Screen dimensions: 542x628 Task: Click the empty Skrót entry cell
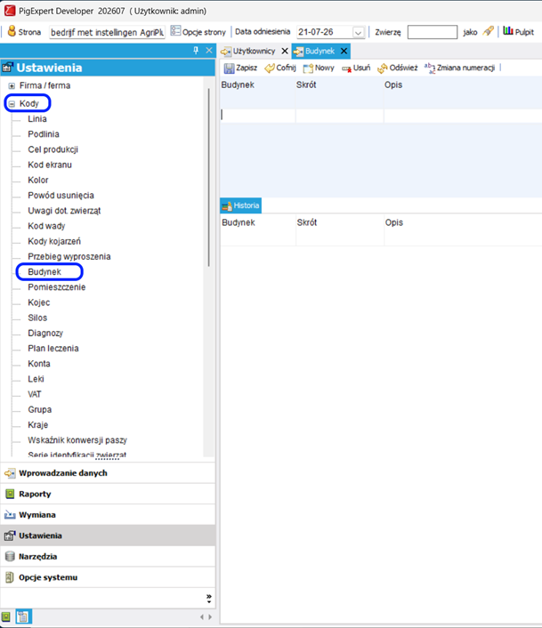340,116
